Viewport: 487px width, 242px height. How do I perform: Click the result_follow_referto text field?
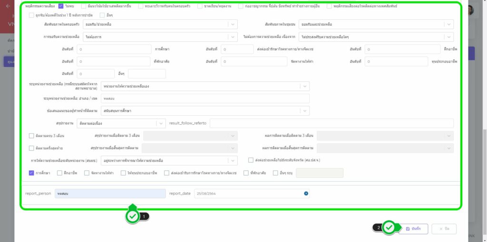point(331,123)
